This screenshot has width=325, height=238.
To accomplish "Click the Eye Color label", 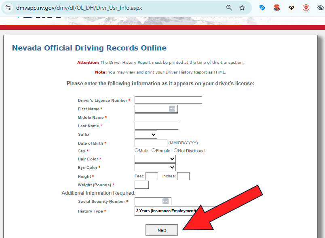I will 87,168.
